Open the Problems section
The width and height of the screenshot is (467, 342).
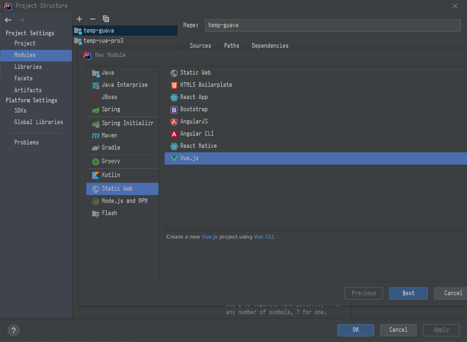[x=26, y=142]
